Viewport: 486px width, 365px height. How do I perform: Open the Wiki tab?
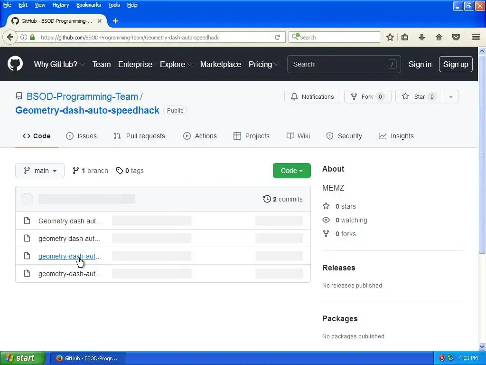tap(298, 136)
